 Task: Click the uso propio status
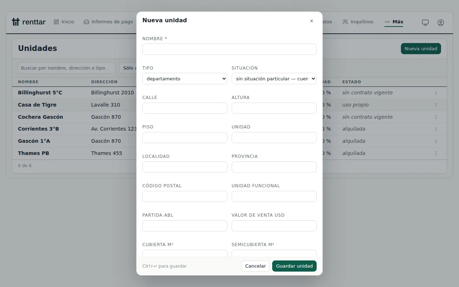(355, 105)
